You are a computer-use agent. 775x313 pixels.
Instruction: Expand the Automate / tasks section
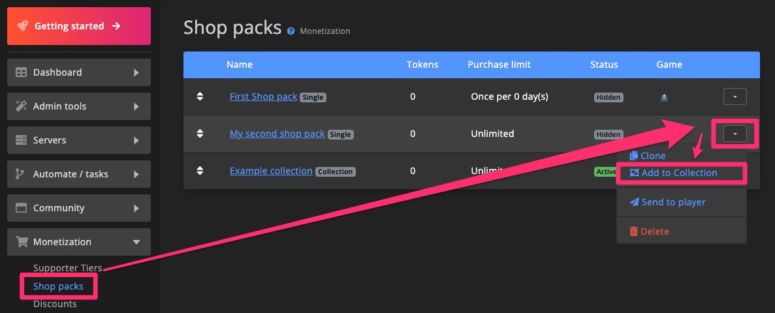[78, 173]
